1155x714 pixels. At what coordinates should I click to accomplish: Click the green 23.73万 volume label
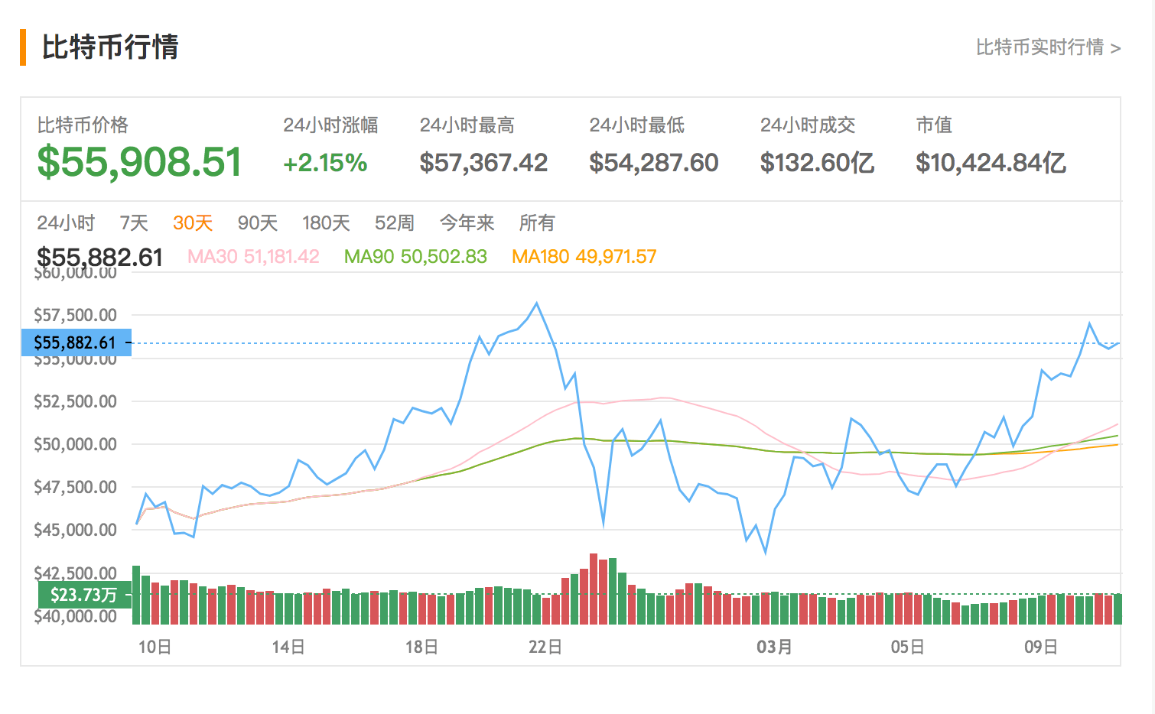(x=84, y=595)
